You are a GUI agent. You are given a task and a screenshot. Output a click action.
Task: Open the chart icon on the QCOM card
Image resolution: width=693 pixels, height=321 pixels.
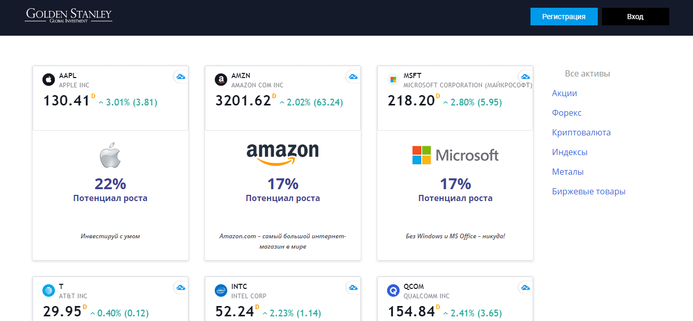(525, 287)
